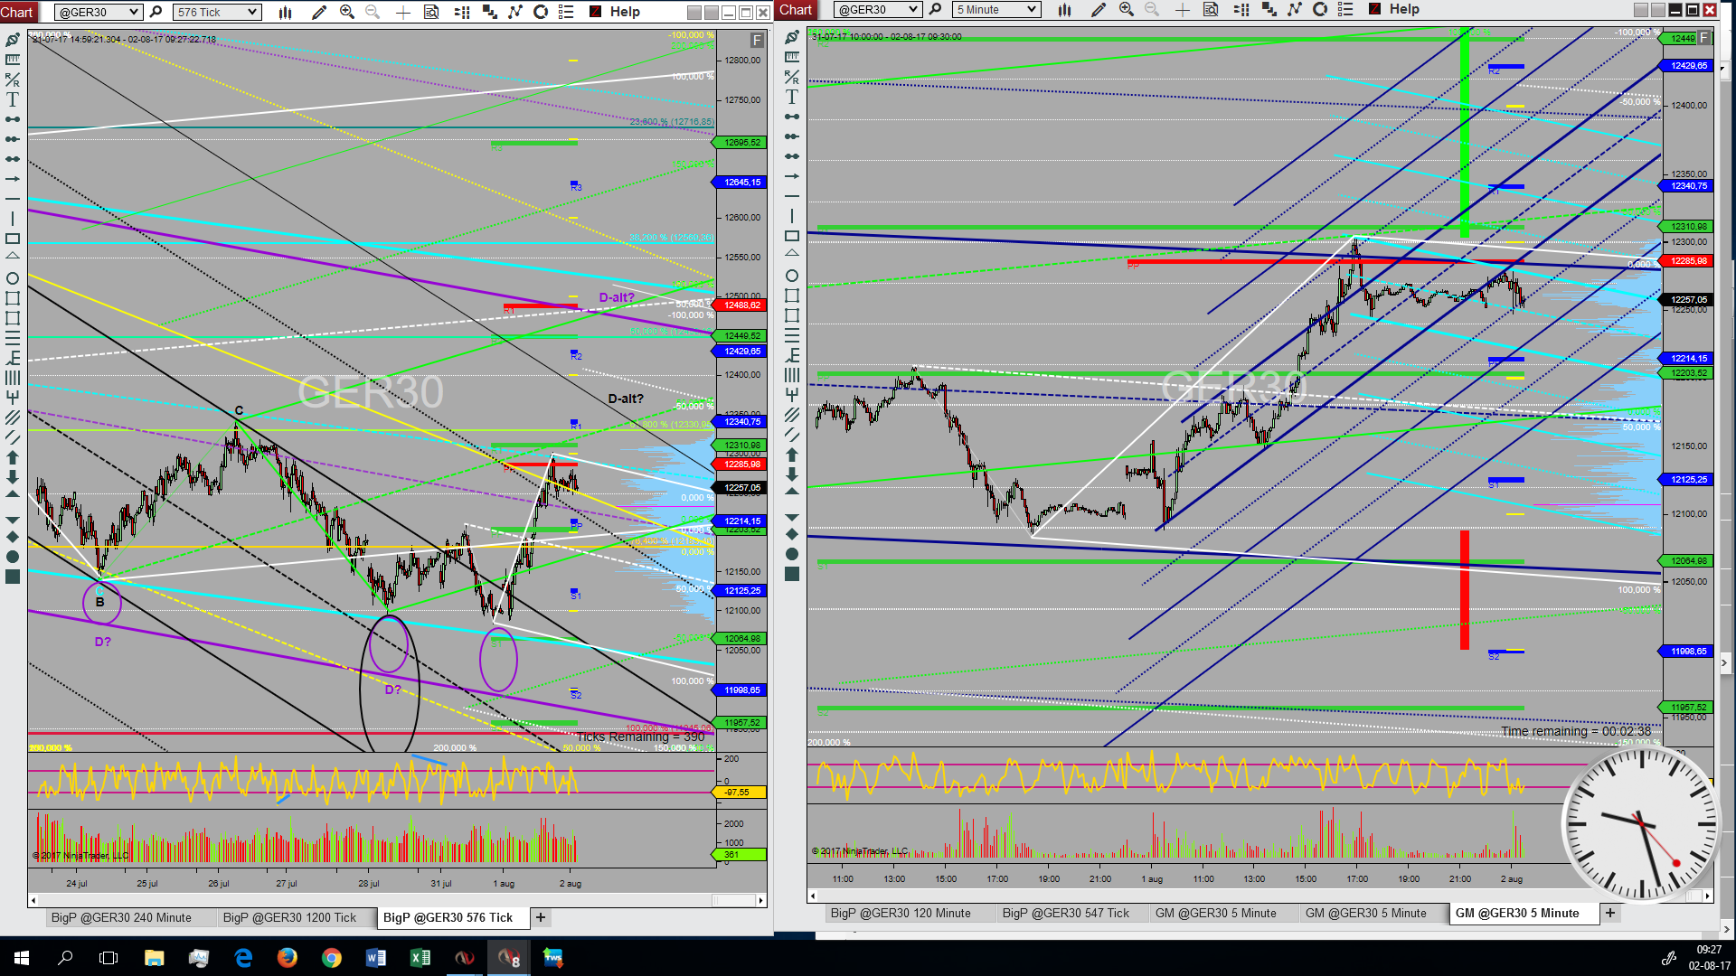Click left arrow of left chart scrollbar
The image size is (1736, 976).
click(33, 900)
